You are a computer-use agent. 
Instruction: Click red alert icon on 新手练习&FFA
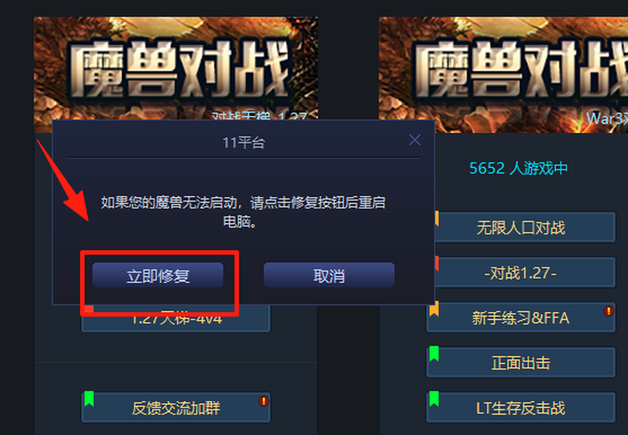608,311
